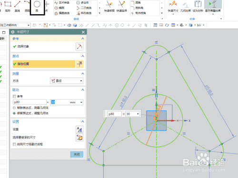Close the radial dimension dialog with X
Screen dimensions: 238x178
click(x=83, y=32)
